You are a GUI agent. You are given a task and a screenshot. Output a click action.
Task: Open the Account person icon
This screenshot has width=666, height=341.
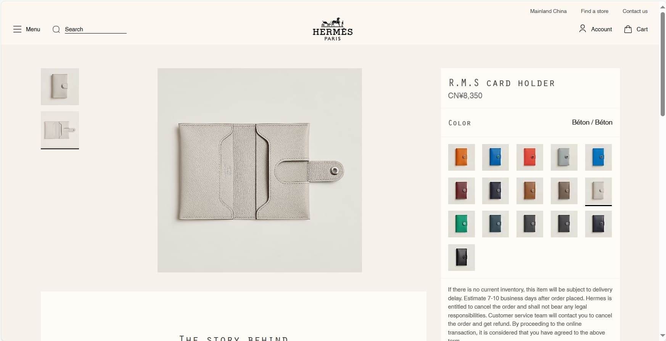click(582, 29)
